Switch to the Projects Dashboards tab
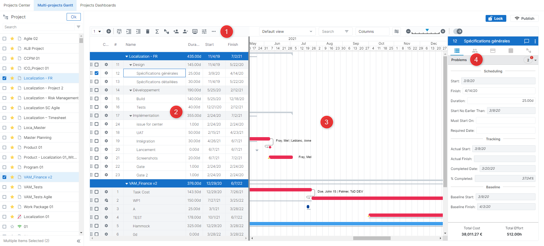Screen dimensions: 544x246 pyautogui.click(x=98, y=5)
